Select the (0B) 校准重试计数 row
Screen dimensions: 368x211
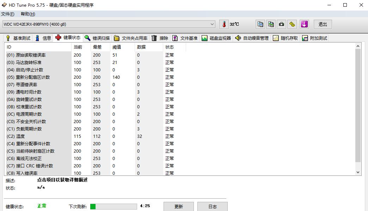coord(95,107)
